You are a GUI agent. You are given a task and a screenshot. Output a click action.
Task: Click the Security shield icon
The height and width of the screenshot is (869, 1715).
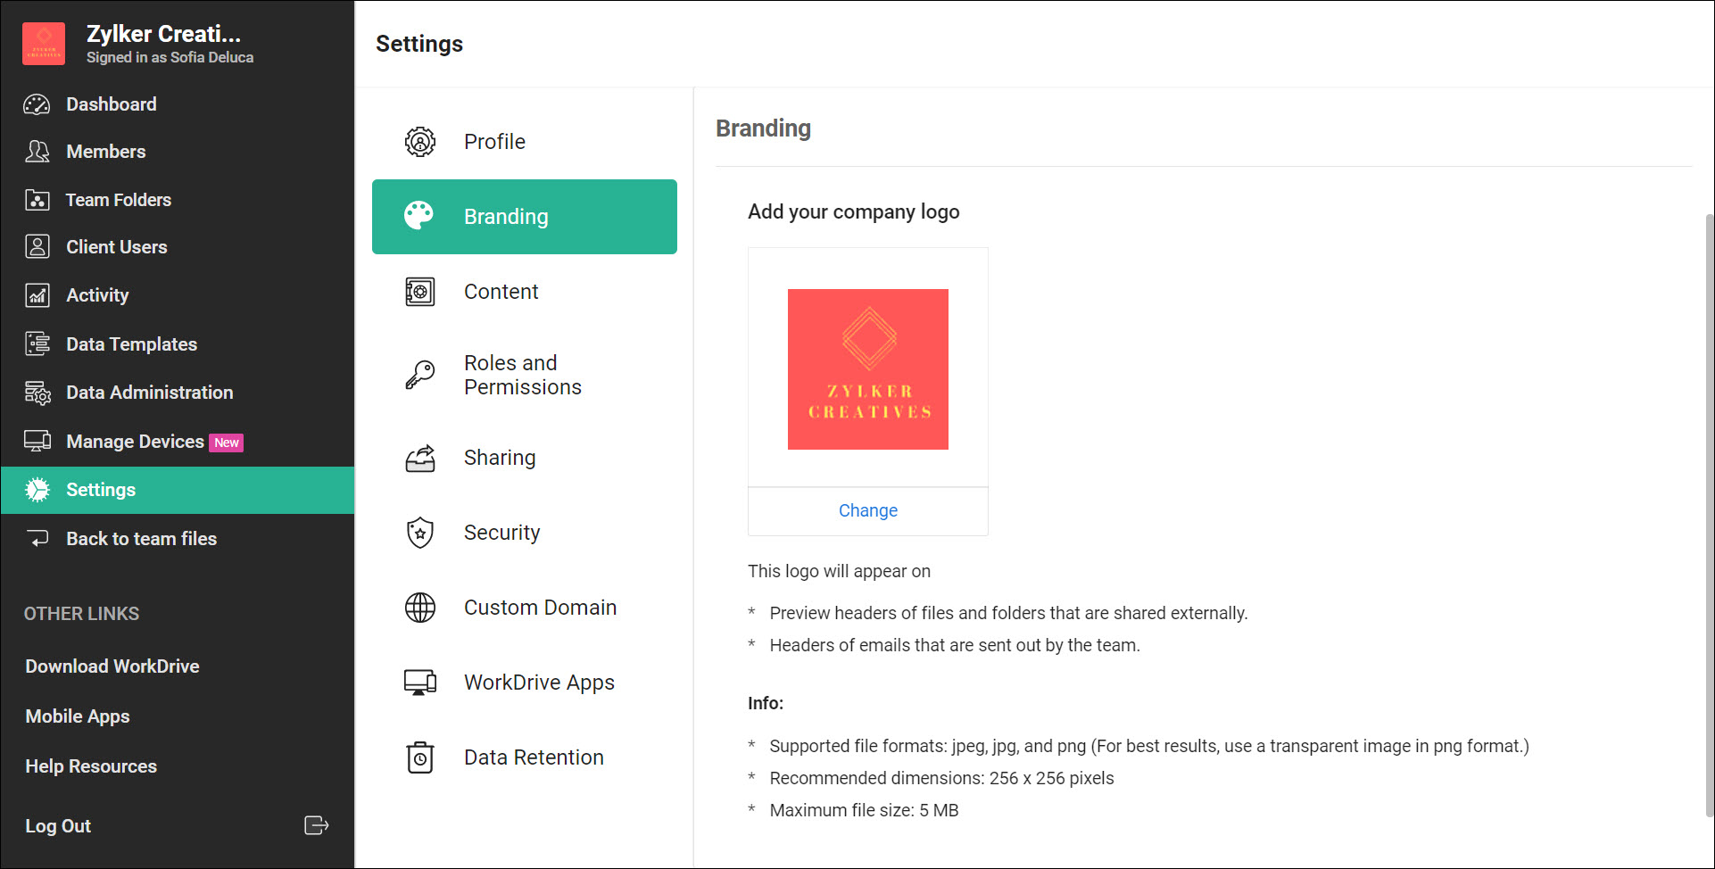pos(420,533)
